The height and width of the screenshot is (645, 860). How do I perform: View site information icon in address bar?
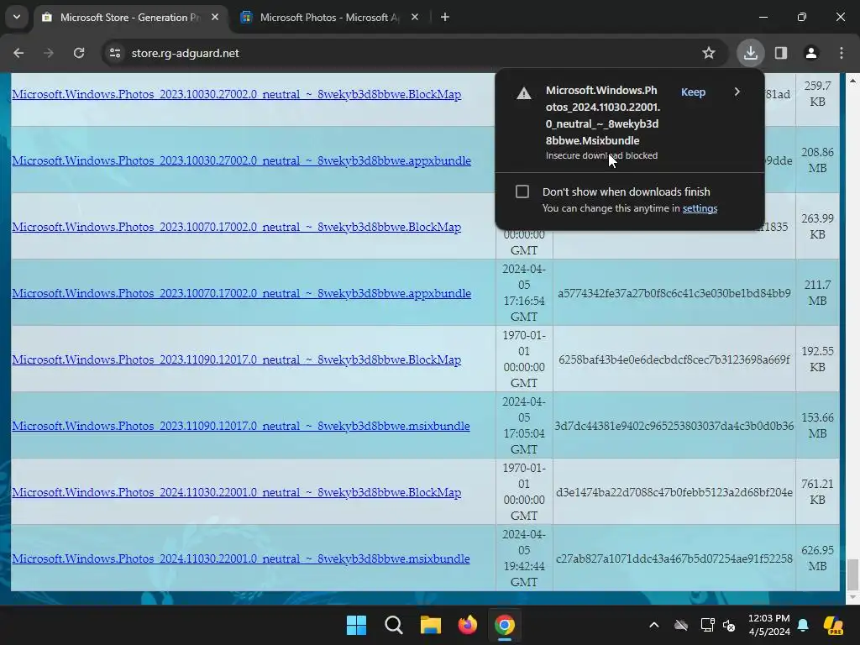(x=115, y=53)
